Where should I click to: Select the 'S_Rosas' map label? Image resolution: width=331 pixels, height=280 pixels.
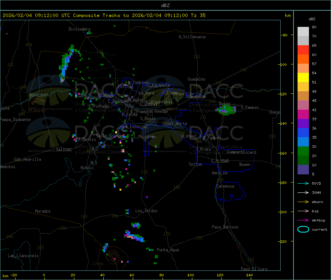[x=148, y=118]
